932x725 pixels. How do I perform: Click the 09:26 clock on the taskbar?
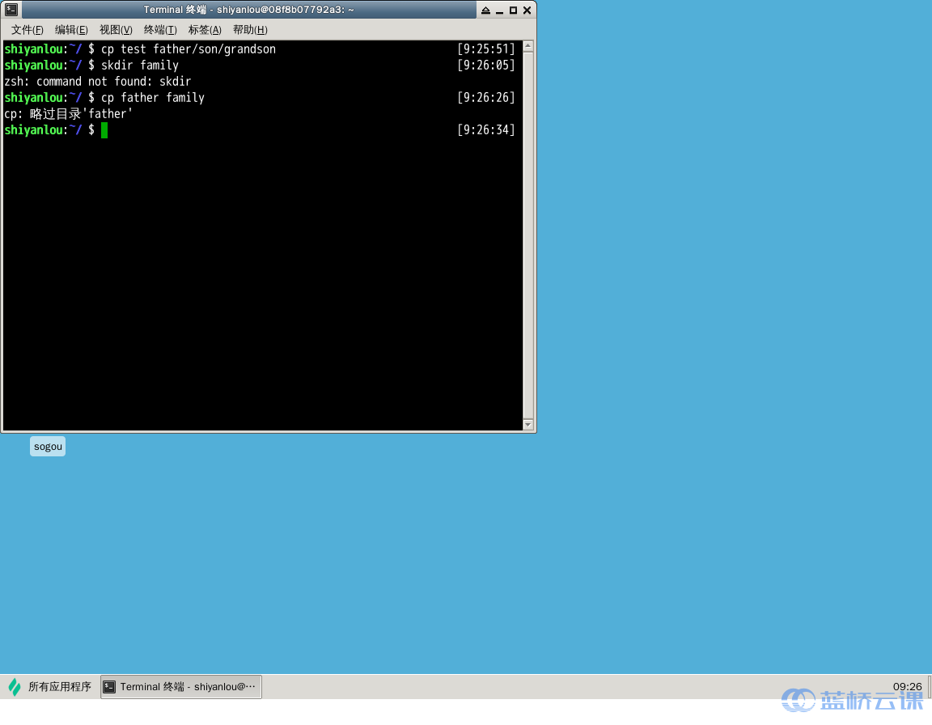908,686
